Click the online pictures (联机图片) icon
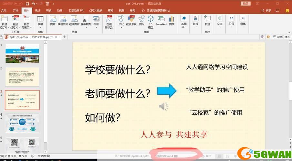Viewport: 292px width, 161px height. point(63,19)
